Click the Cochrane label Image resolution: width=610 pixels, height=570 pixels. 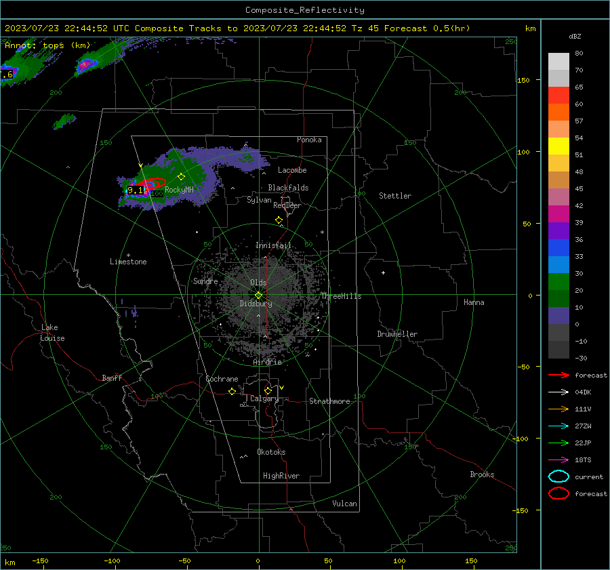[x=222, y=379]
